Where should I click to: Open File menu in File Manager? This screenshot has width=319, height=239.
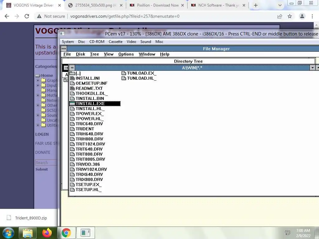tap(67, 54)
